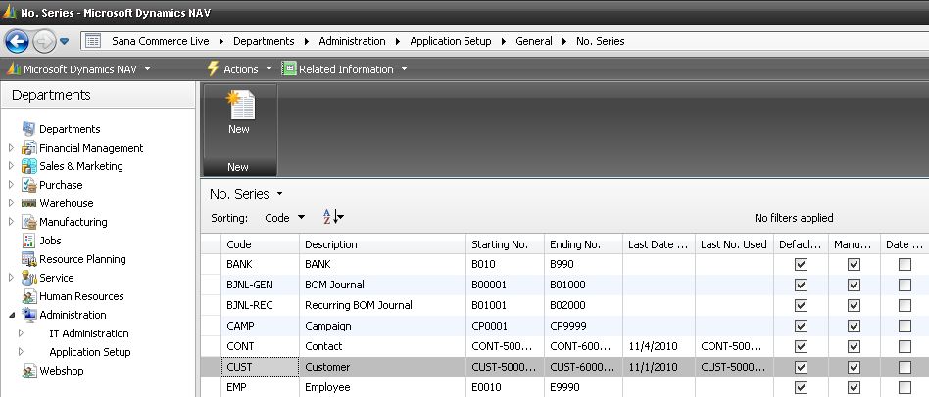929x397 pixels.
Task: Toggle Manual Nos. checkbox for BANK row
Action: click(854, 265)
